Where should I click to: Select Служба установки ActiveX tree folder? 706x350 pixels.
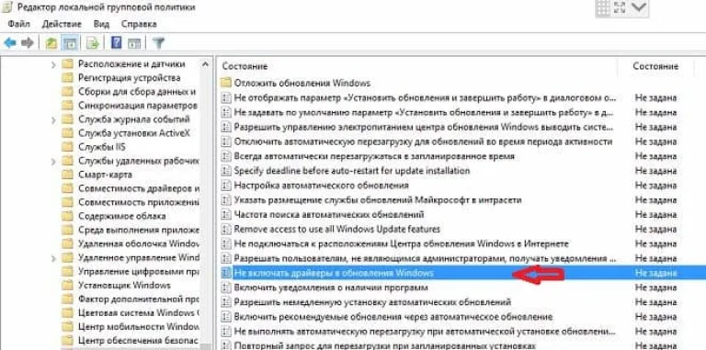(134, 133)
